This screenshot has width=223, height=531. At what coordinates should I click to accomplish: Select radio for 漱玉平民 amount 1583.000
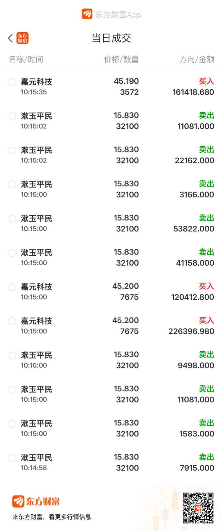[12, 424]
